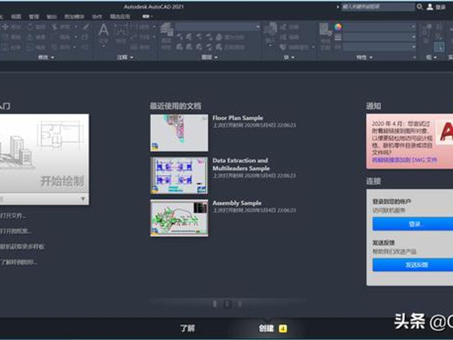The width and height of the screenshot is (453, 340).
Task: Open the linetype dropdown in Properties panel
Action: (x=379, y=47)
